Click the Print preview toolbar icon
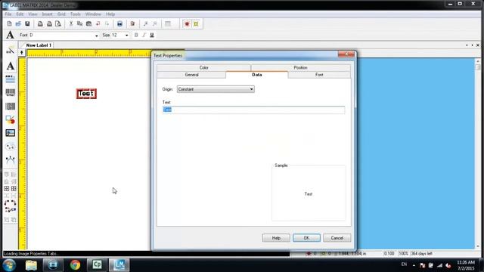 coord(58,23)
